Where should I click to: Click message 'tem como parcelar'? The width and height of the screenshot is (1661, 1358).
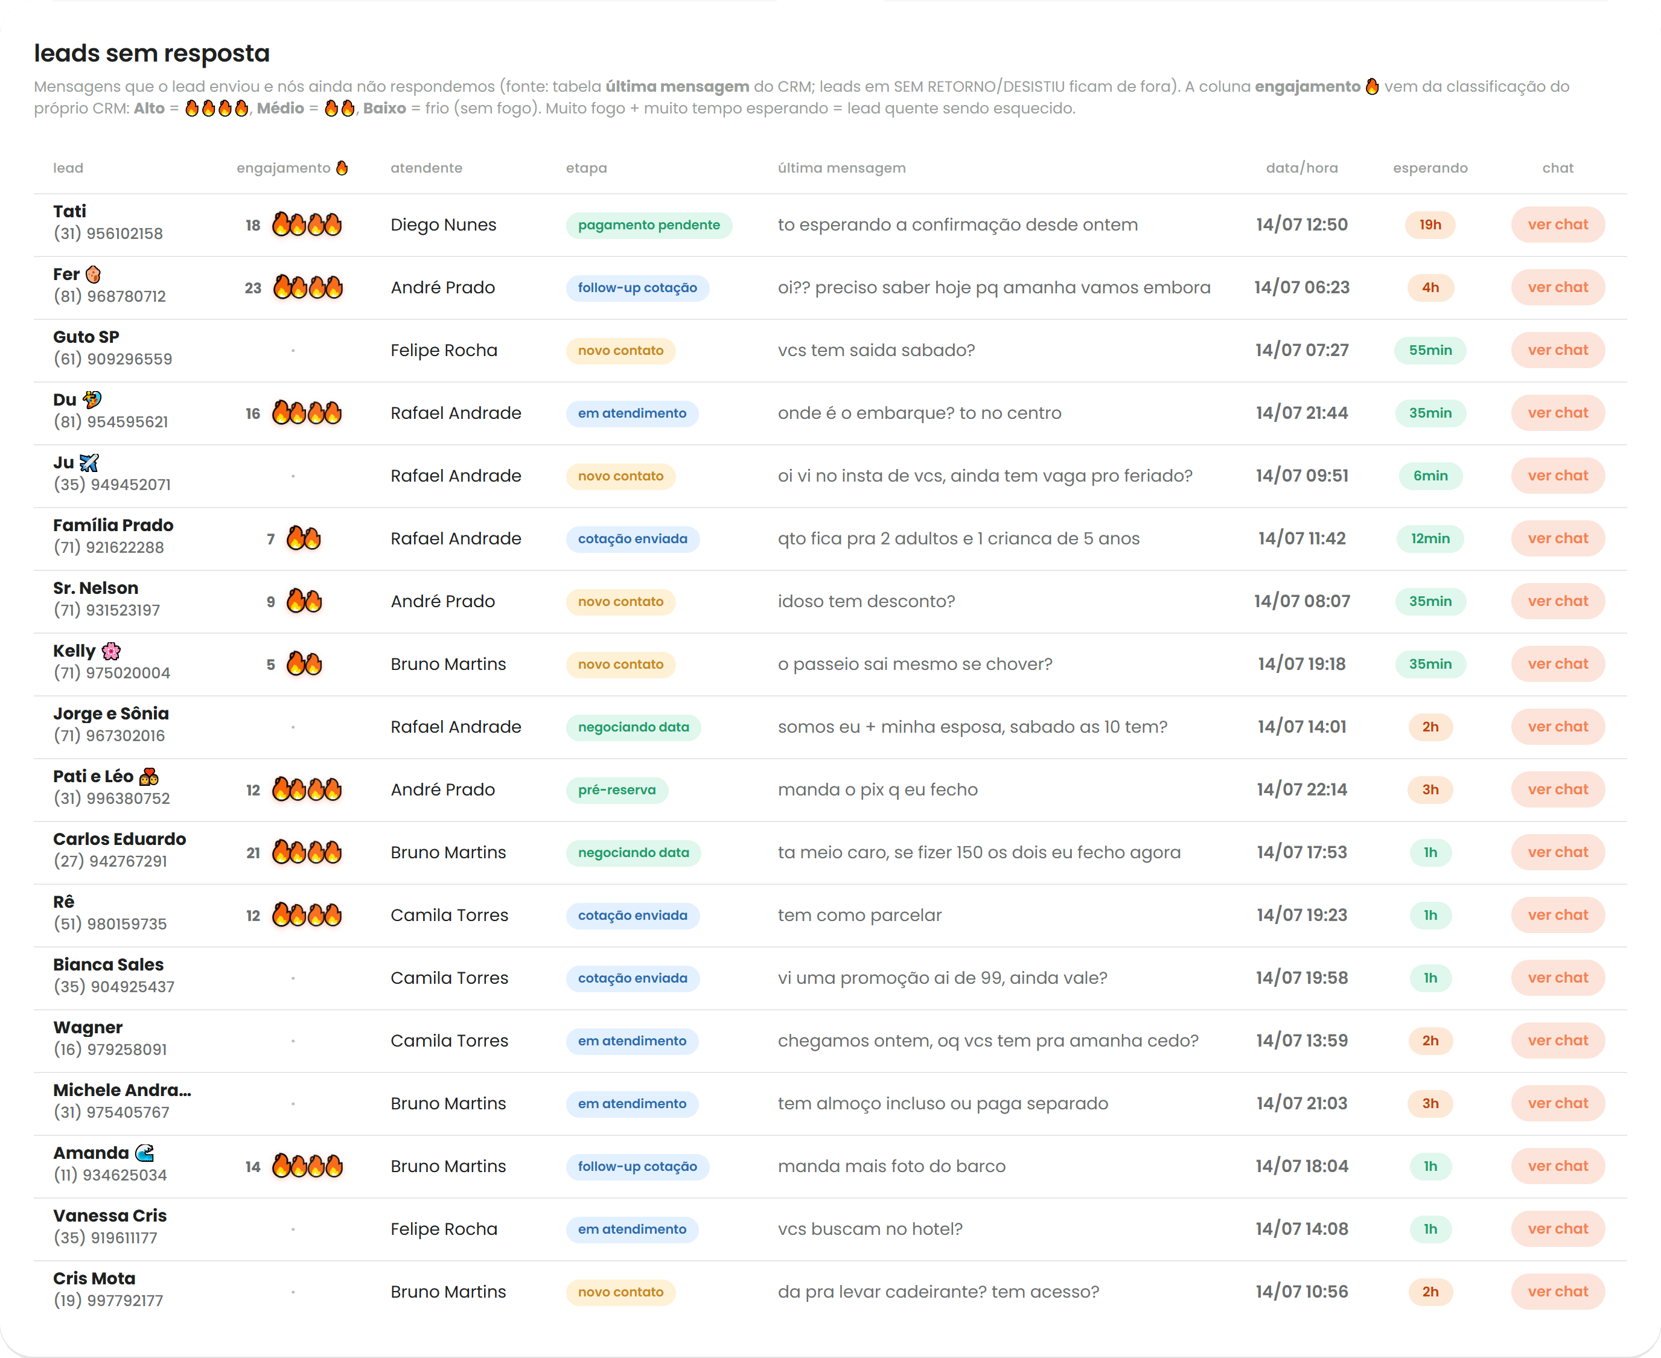pyautogui.click(x=859, y=915)
